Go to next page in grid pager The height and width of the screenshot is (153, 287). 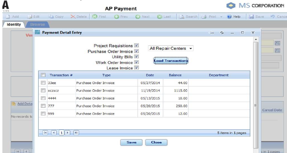(68, 133)
